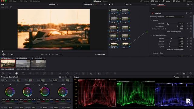Image resolution: width=194 pixels, height=109 pixels.
Task: Reset the Lift color wheel
Action: pos(17,84)
